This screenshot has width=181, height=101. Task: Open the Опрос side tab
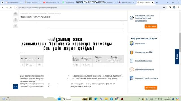177,57
